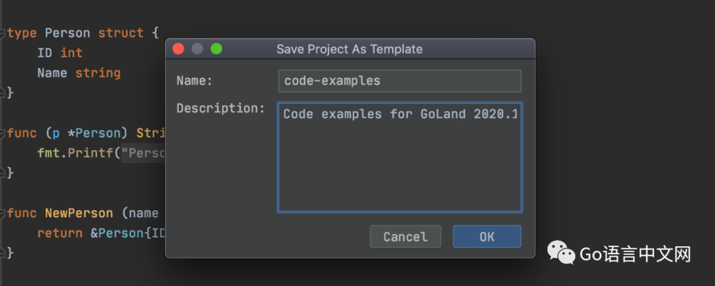Close the Save Project As Template dialog
Image resolution: width=715 pixels, height=286 pixels.
tap(178, 49)
